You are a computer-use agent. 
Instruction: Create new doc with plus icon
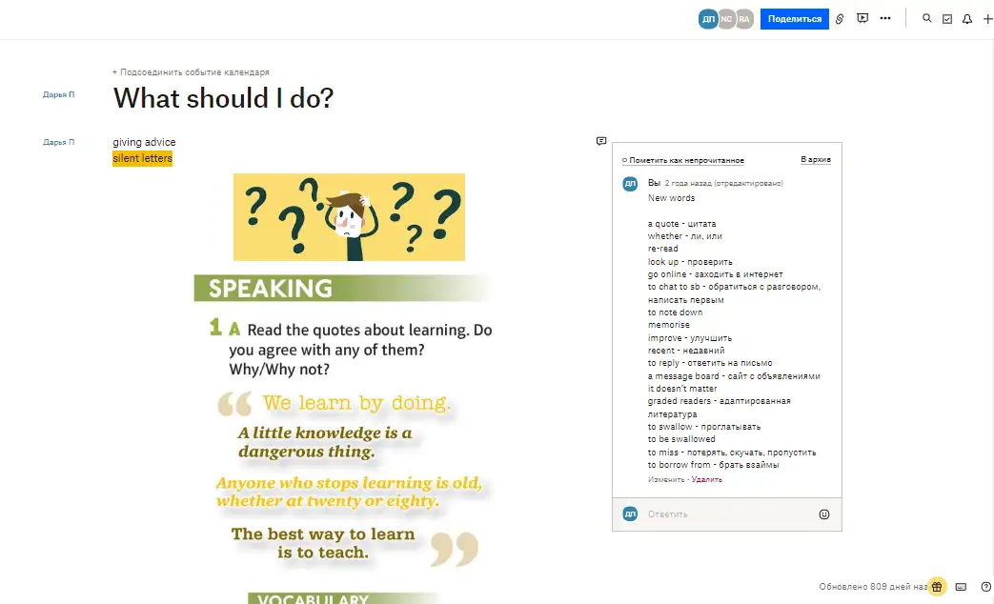(987, 19)
